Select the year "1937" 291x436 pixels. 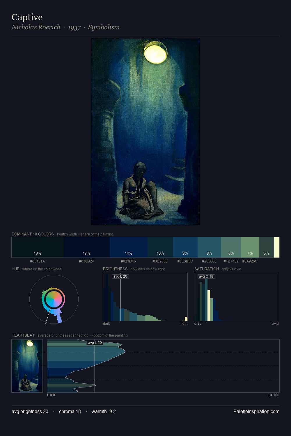point(74,27)
